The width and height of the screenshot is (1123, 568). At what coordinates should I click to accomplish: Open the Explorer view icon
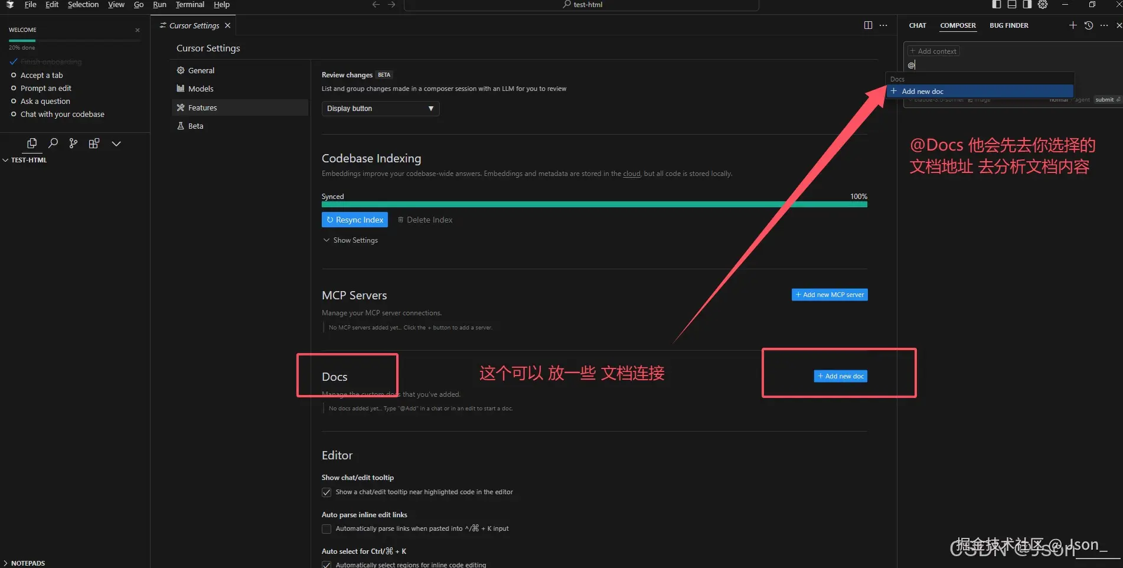coord(32,143)
